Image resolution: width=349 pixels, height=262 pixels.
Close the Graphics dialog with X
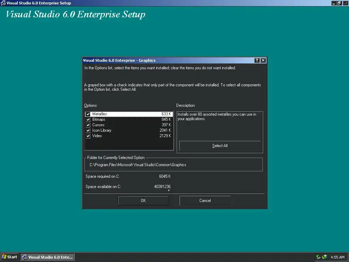tap(263, 60)
